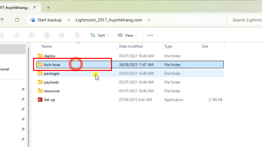Select Start backup in address bar
Image resolution: width=262 pixels, height=147 pixels.
49,20
